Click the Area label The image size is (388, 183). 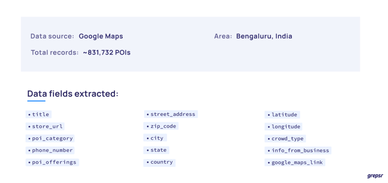[x=223, y=37]
